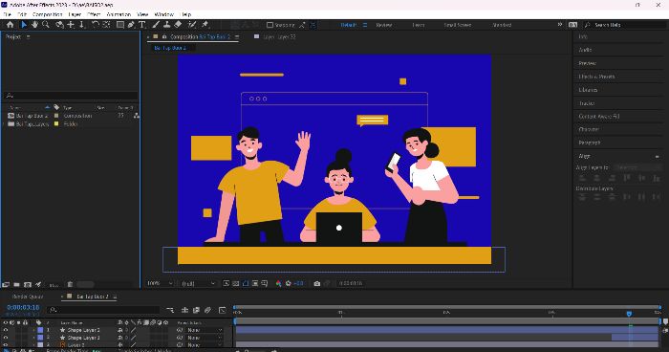Image resolution: width=669 pixels, height=352 pixels.
Task: Open the Effects & Presets panel
Action: (x=596, y=77)
